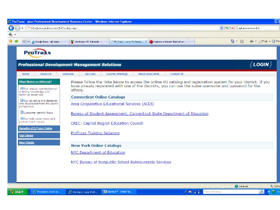
Task: Click Our Clients sidebar link
Action: click(x=26, y=136)
